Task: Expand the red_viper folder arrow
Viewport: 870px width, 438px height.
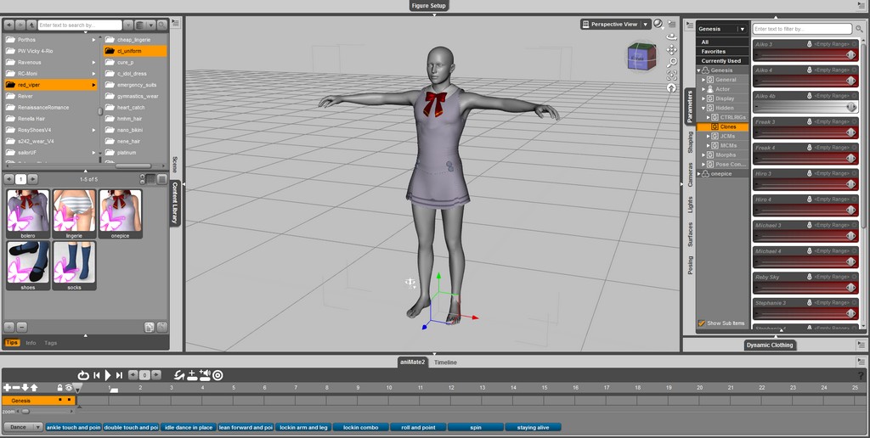Action: [93, 85]
